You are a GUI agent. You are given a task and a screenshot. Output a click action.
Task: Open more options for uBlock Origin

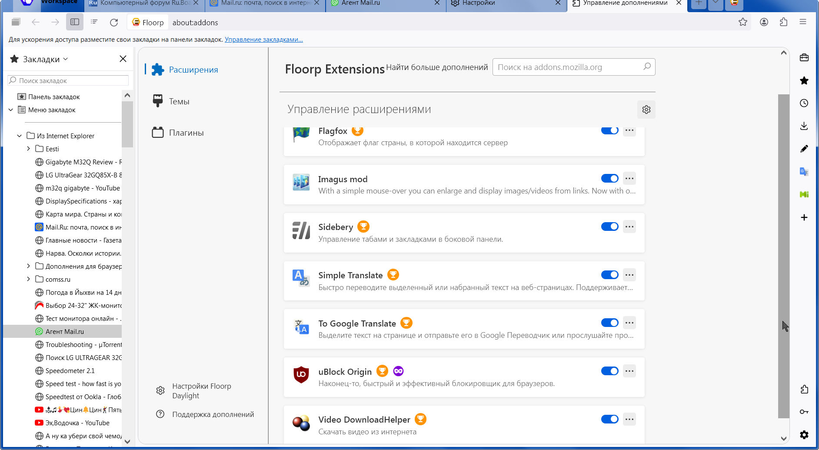[x=629, y=371]
